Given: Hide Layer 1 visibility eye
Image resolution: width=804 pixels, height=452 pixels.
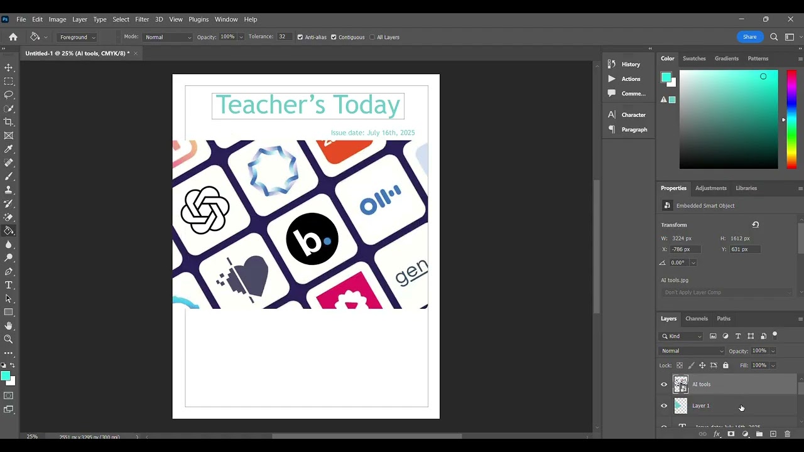Looking at the screenshot, I should tap(664, 406).
